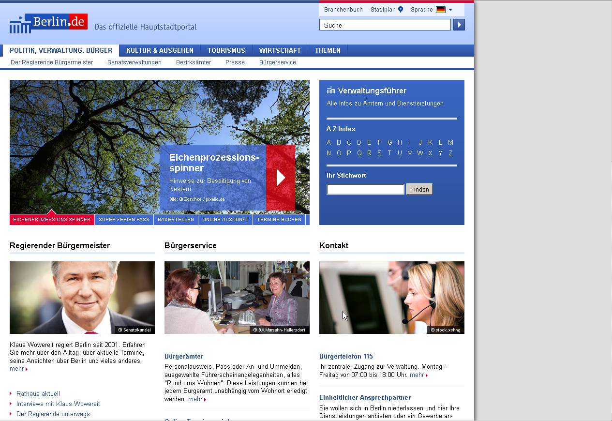Open the Sprache language dropdown arrow
The height and width of the screenshot is (421, 612).
tap(450, 10)
